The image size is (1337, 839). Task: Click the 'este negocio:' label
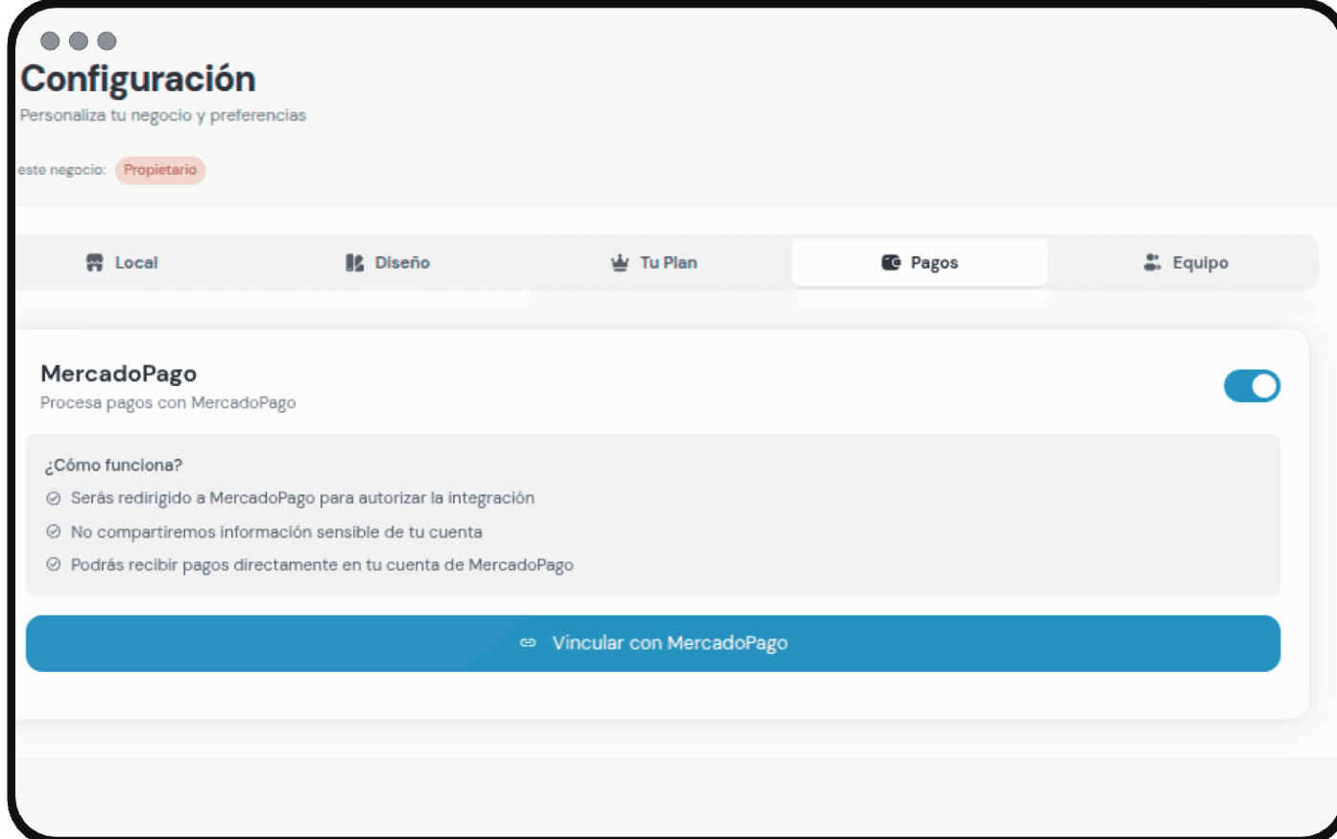[x=61, y=170]
